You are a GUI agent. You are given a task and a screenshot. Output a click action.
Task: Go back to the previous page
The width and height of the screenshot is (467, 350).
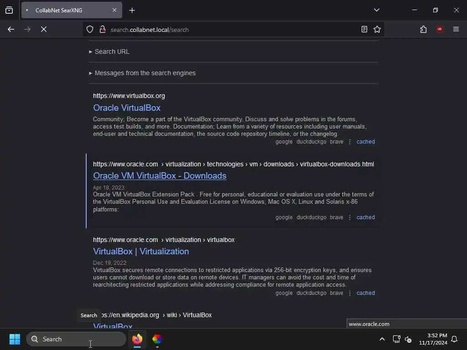(11, 29)
